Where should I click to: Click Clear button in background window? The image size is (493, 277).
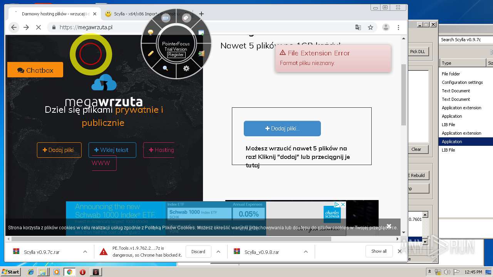tap(416, 149)
